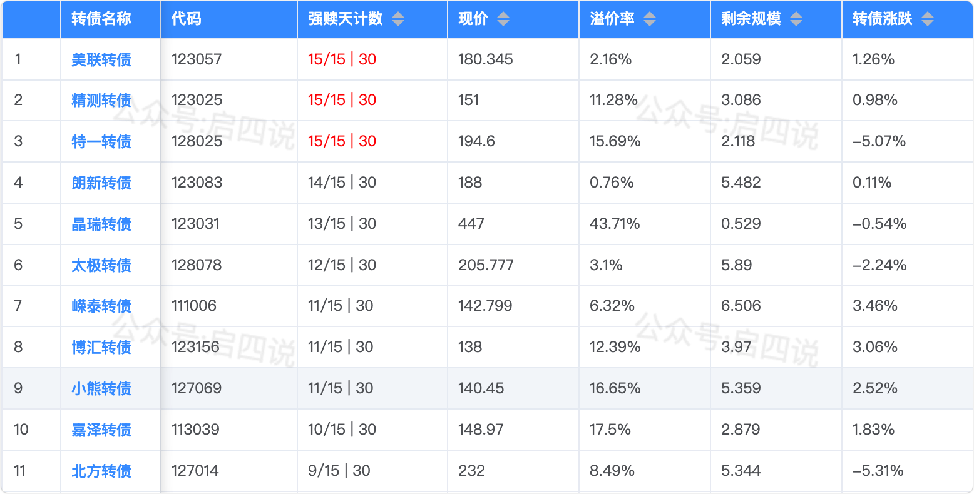
Task: Open 精测转债 details link
Action: tap(101, 100)
